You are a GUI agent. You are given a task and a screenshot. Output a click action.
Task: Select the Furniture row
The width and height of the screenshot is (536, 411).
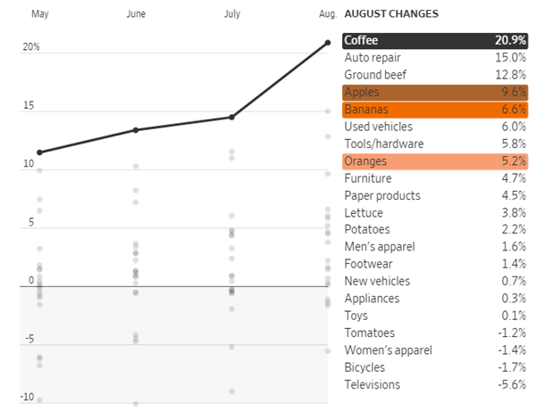(430, 178)
